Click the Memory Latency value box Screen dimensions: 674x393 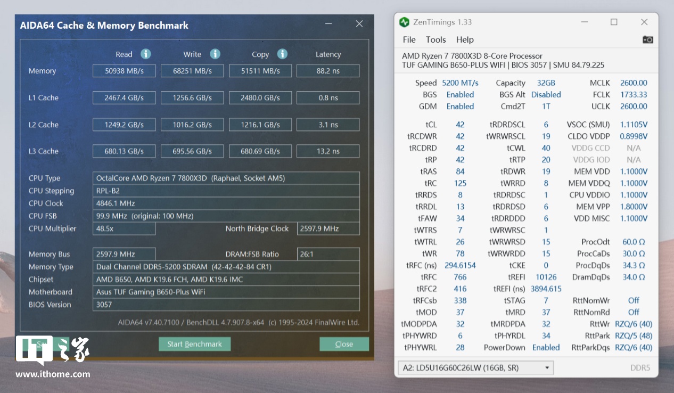[327, 71]
